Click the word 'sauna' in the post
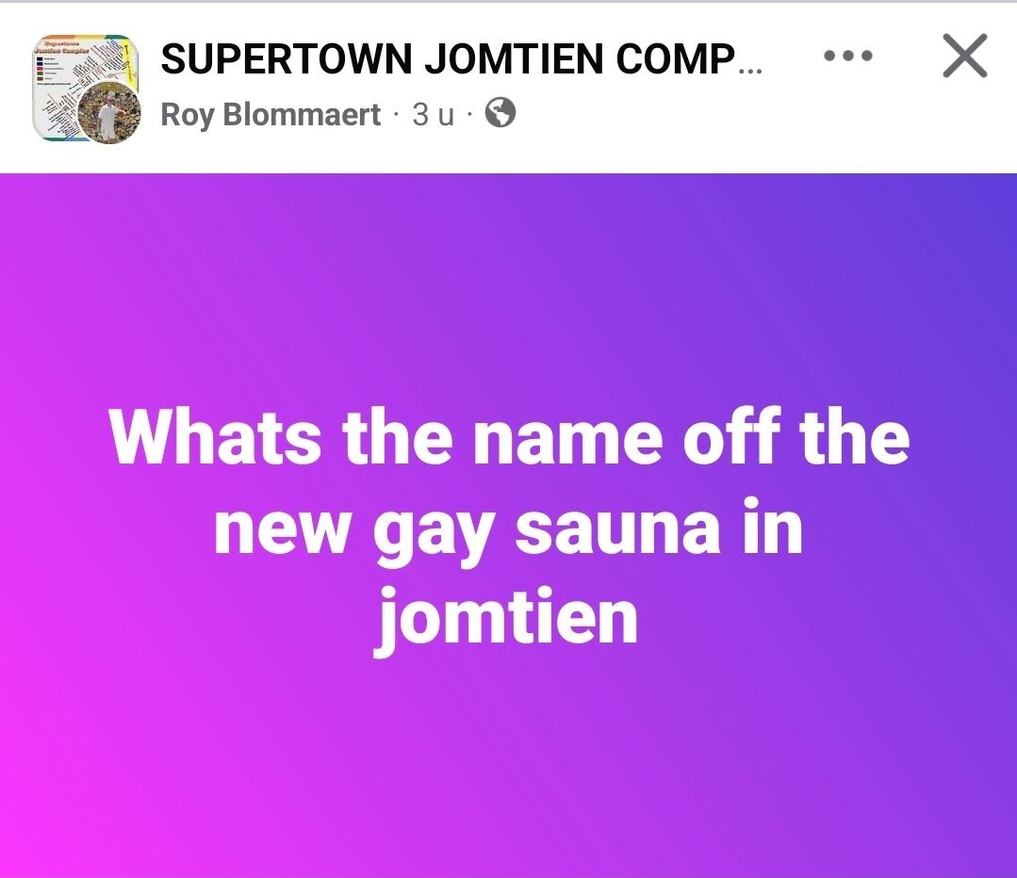The image size is (1017, 878). (x=617, y=533)
